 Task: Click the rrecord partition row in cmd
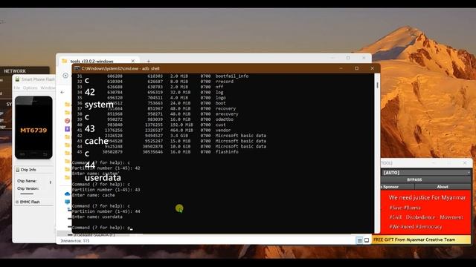click(x=155, y=82)
